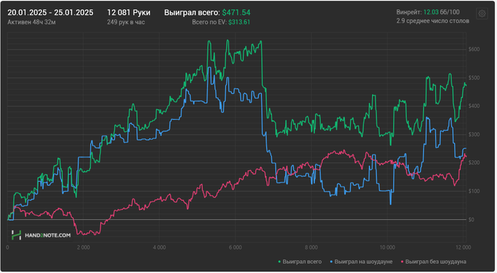The height and width of the screenshot is (273, 497).
Task: Click the '12 081 Руки' hand count
Action: 129,13
